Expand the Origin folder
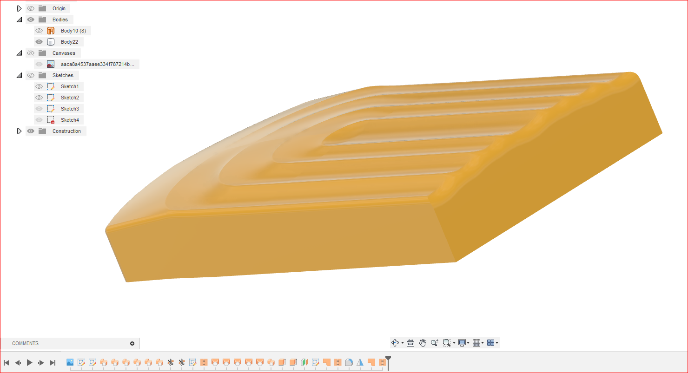This screenshot has width=688, height=373. tap(19, 8)
